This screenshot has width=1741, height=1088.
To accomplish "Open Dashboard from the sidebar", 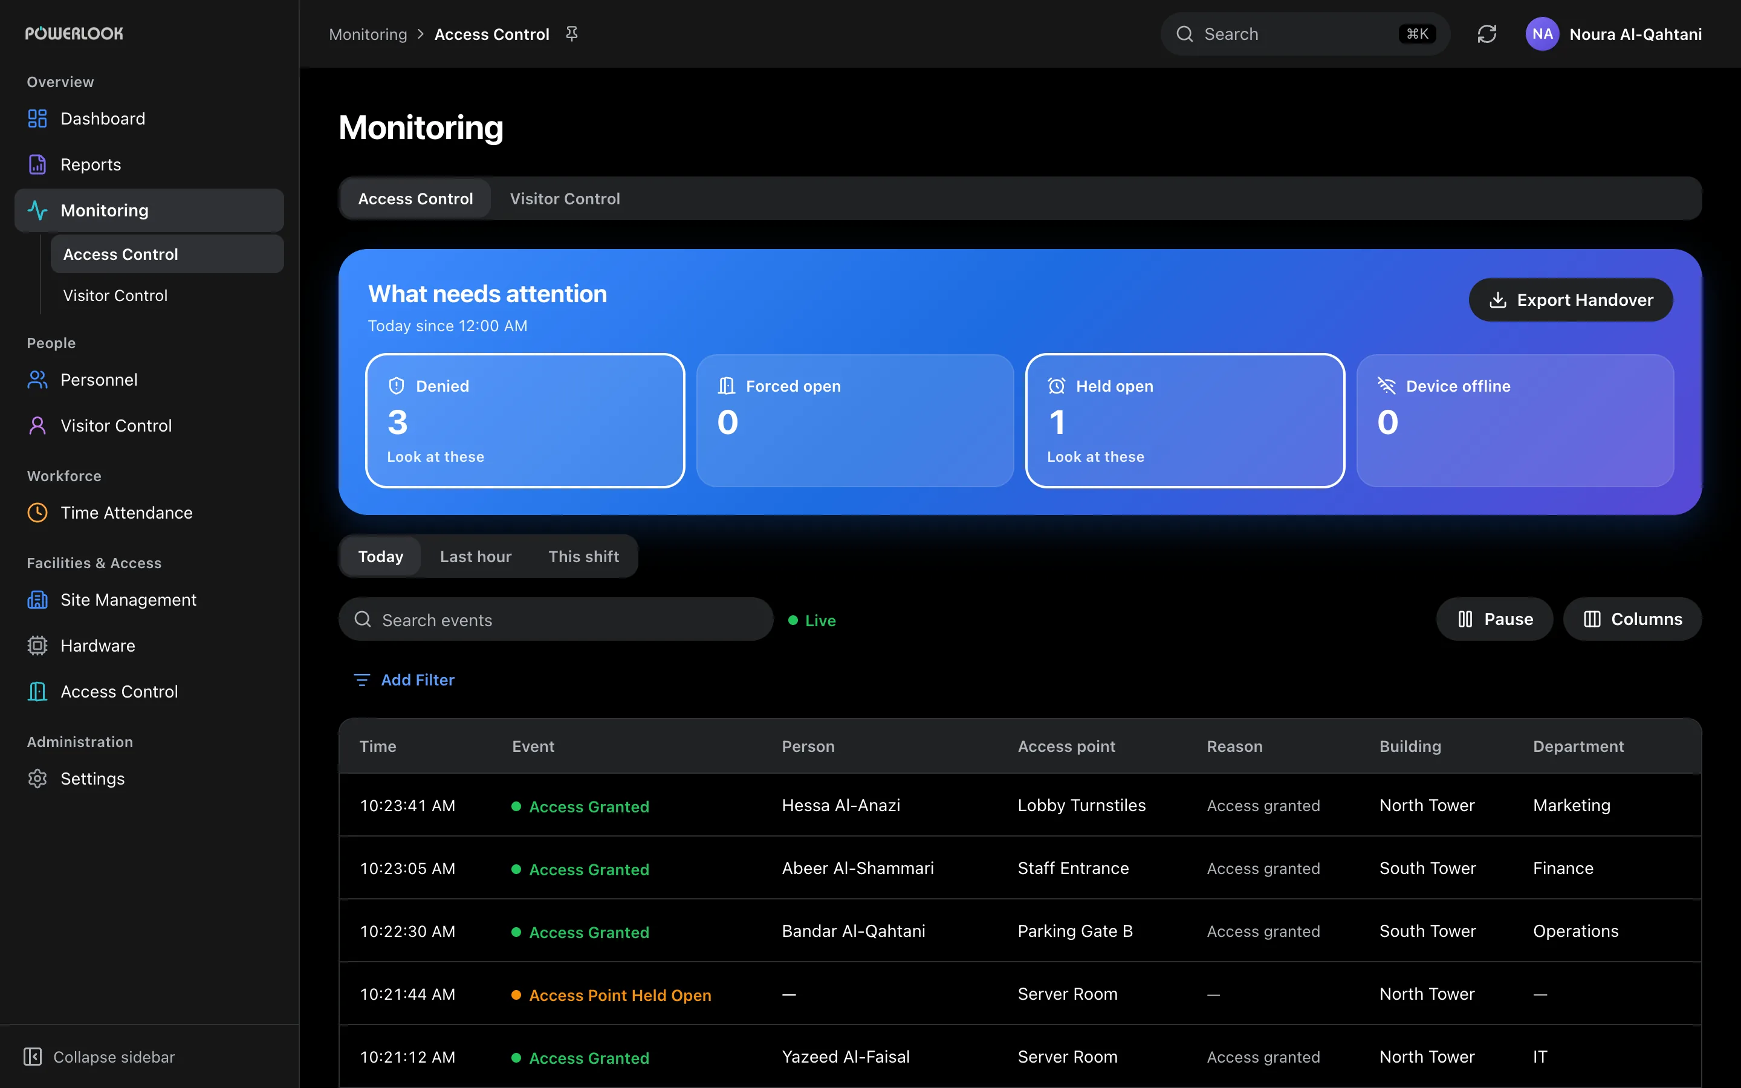I will point(149,118).
